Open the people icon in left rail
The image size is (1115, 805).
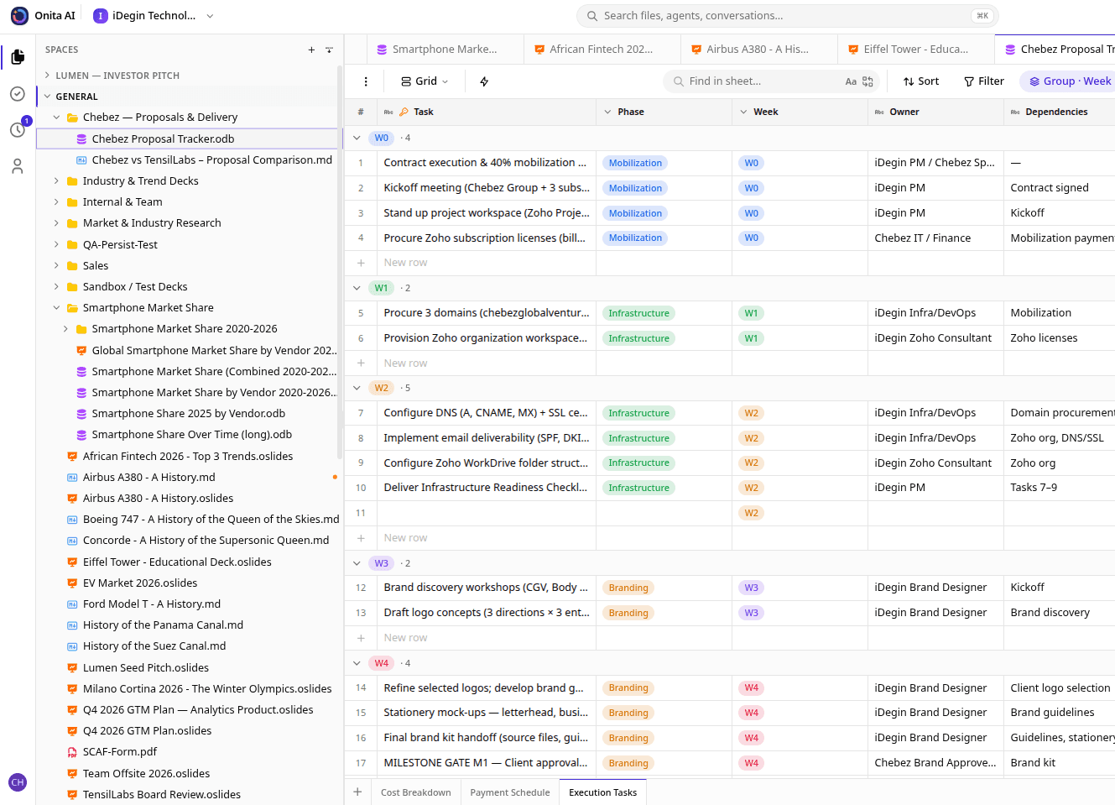coord(18,166)
